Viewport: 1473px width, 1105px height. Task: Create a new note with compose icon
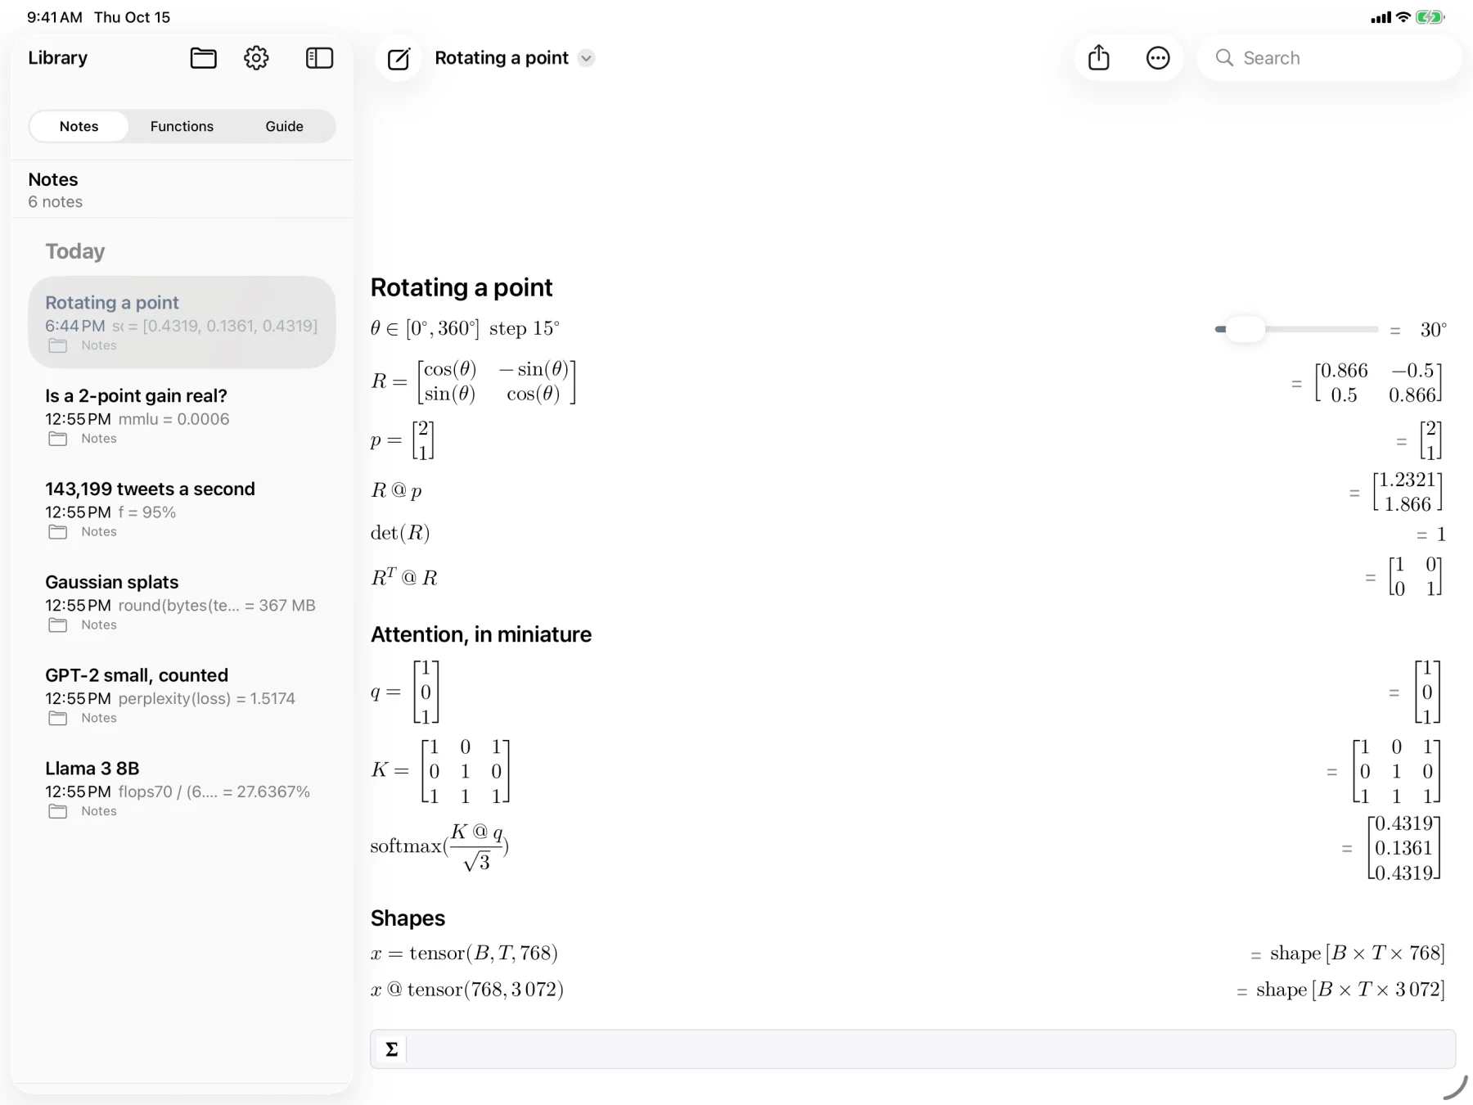[399, 58]
